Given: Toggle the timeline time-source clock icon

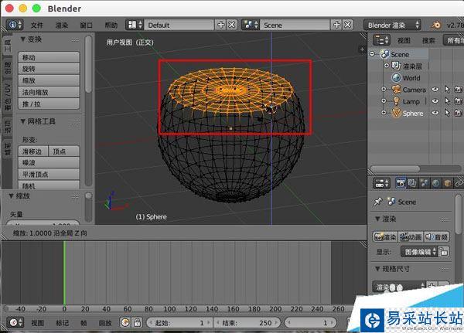Looking at the screenshot, I should pos(125,322).
